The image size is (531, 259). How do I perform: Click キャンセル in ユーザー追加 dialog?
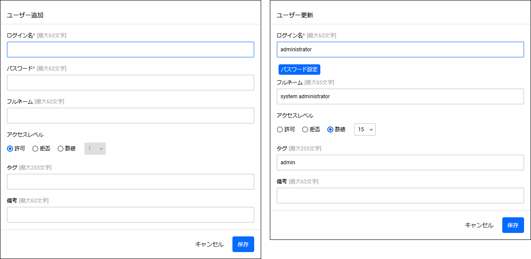click(209, 244)
